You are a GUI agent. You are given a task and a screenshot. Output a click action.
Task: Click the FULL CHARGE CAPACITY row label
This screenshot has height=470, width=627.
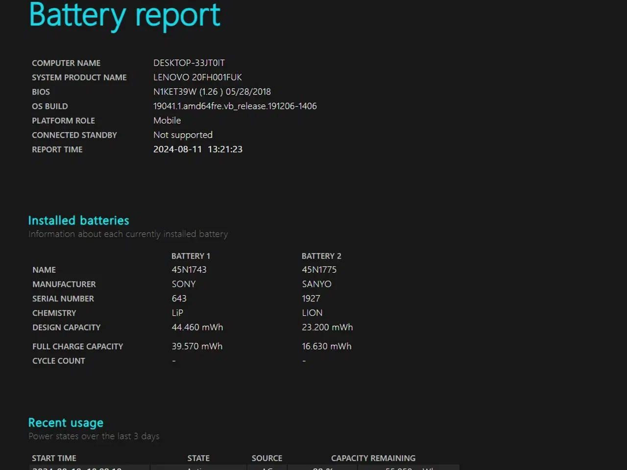pos(78,347)
